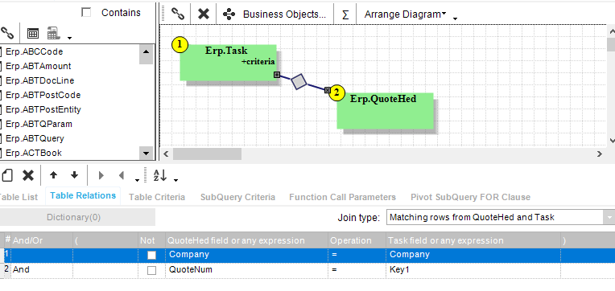Select the Erp.Task table node
The width and height of the screenshot is (615, 291).
229,63
